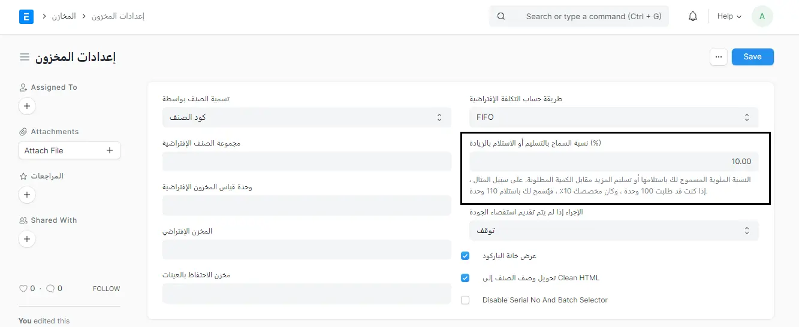Open the ERPNext home logo
This screenshot has height=327, width=799.
26,16
